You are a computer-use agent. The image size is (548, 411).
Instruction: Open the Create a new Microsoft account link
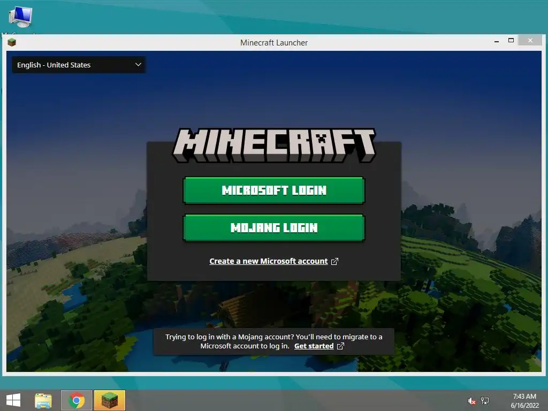[x=269, y=261]
